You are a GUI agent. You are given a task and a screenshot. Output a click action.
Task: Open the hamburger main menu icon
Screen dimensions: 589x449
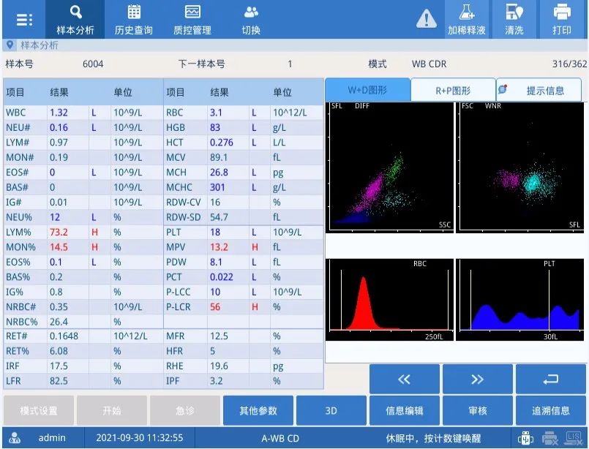click(x=24, y=20)
